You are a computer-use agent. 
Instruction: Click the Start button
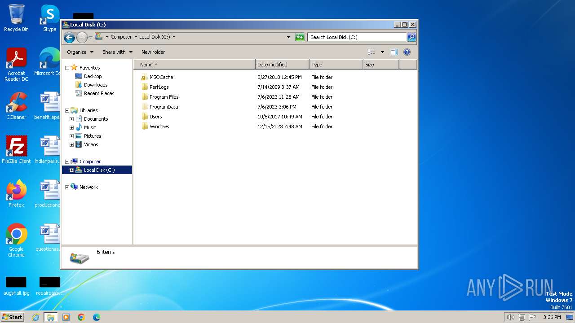12,317
